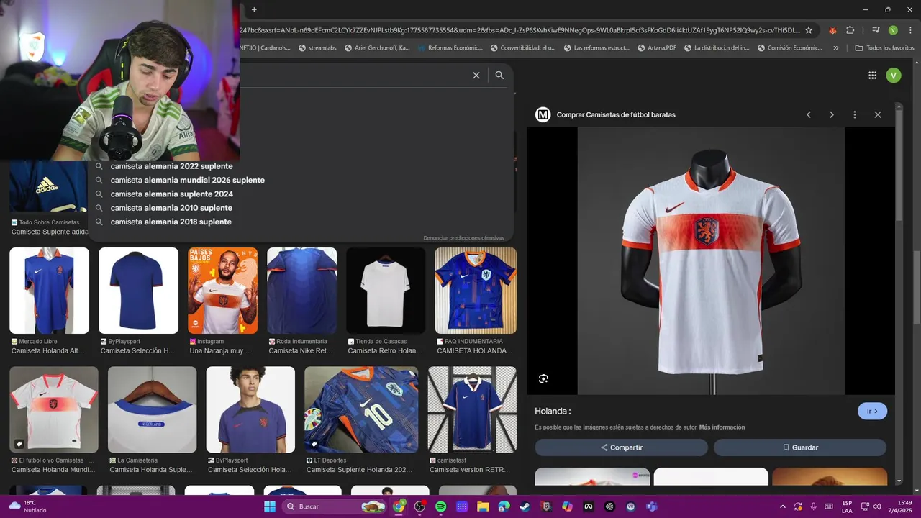Open the Artana.PDF bookmark

(x=655, y=47)
